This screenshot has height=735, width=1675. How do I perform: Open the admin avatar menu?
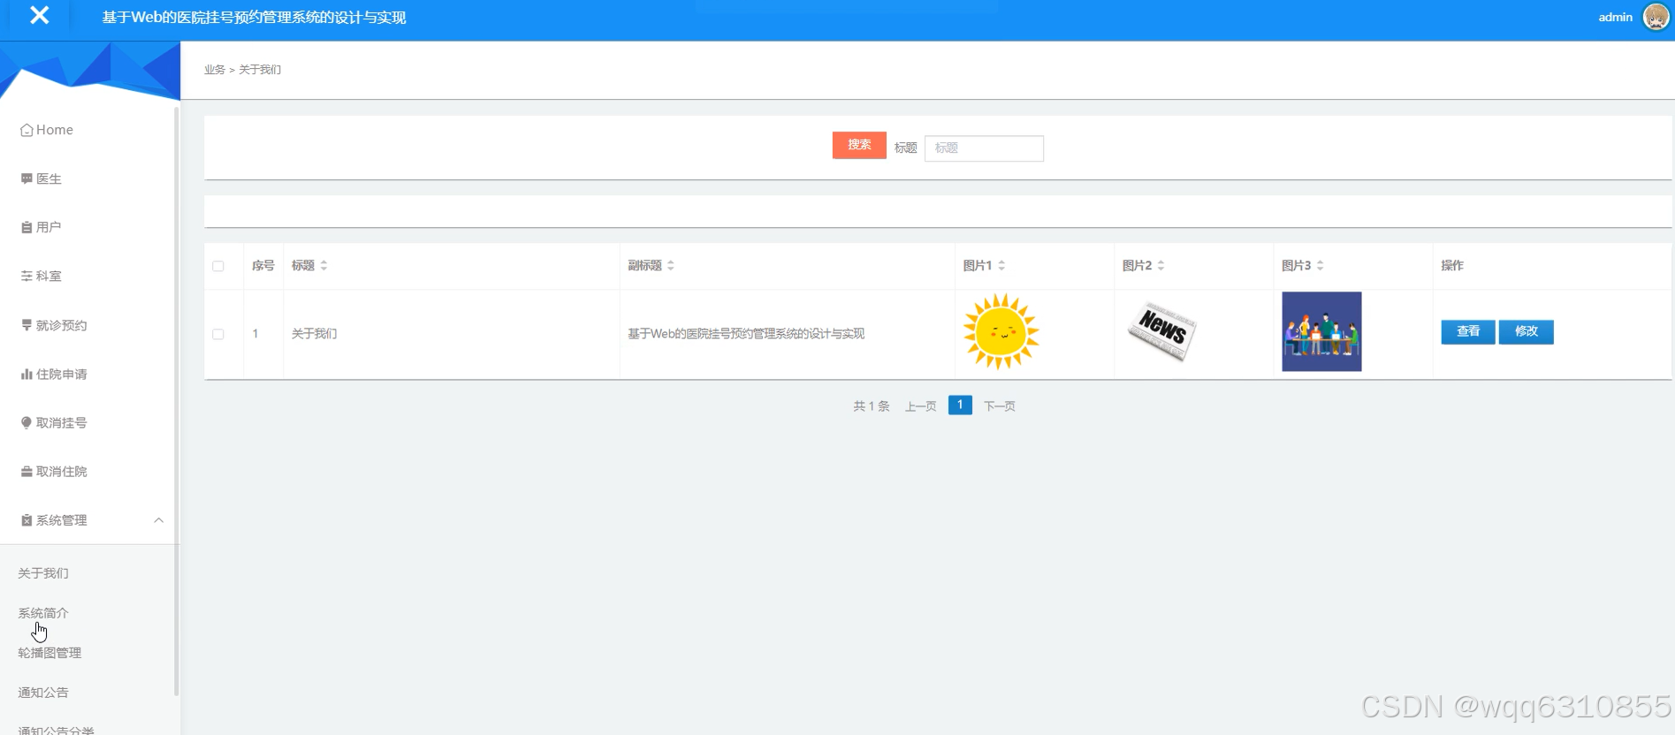click(1656, 17)
